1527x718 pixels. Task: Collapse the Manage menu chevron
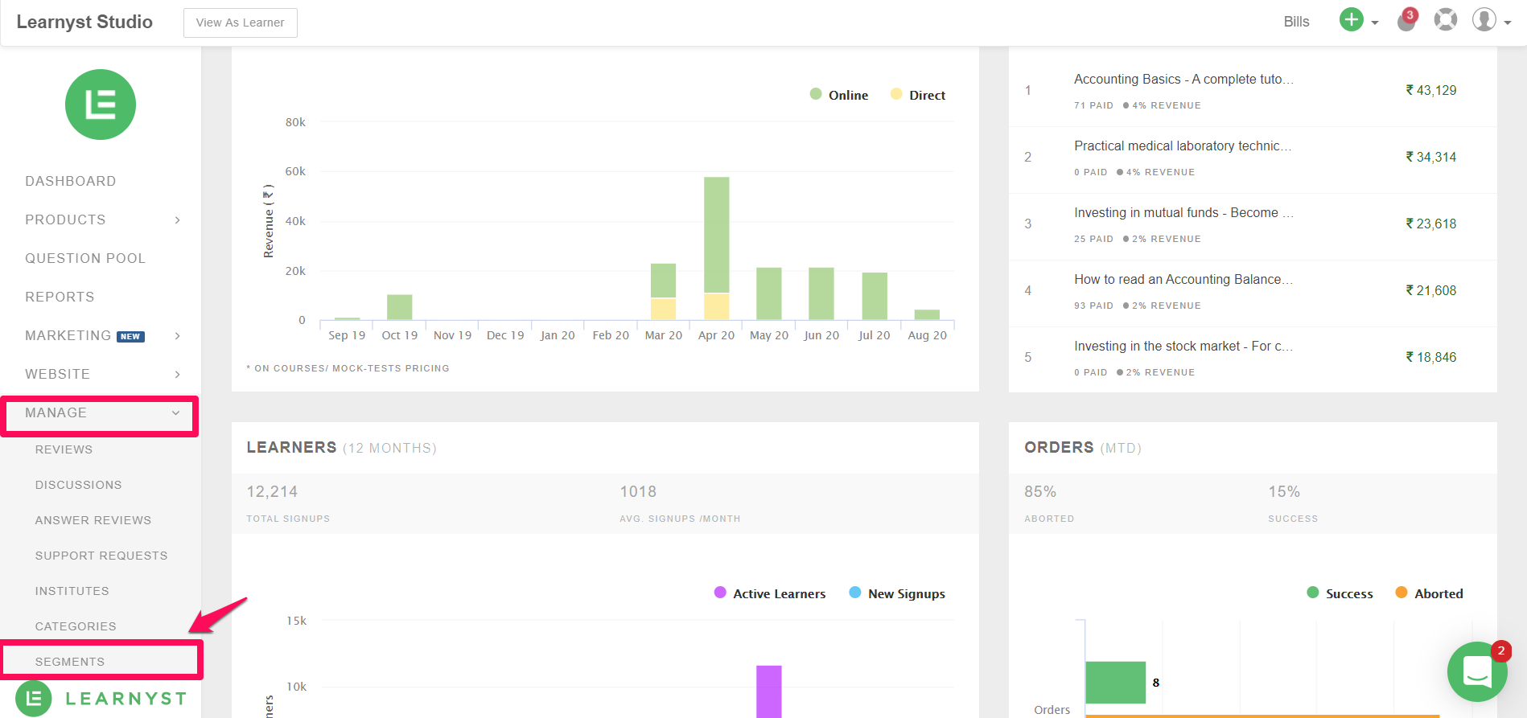click(175, 412)
